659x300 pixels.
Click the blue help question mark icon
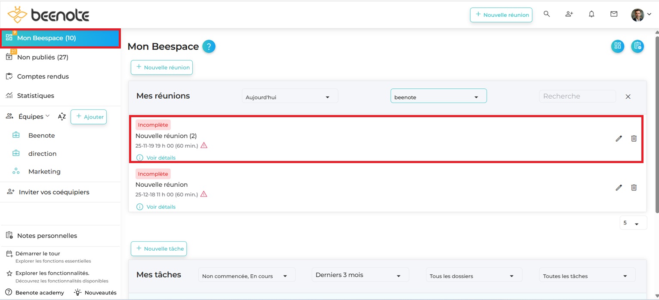(209, 46)
